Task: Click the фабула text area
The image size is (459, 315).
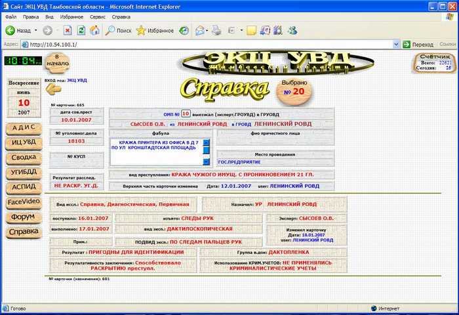Action: [157, 152]
